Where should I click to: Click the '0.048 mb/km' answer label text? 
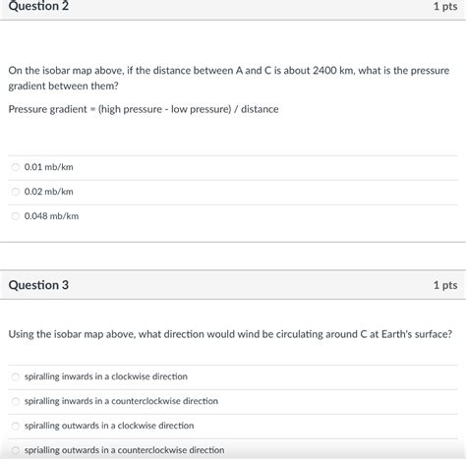tap(51, 216)
